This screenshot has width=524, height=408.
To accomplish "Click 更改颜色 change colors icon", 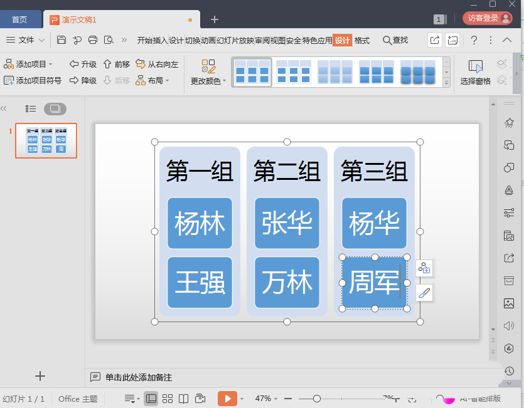I will (208, 66).
